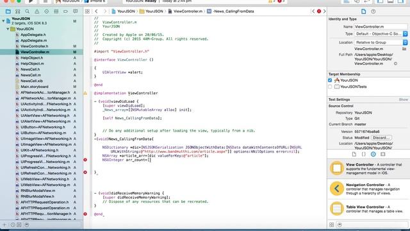Show the Quick Help inspector
The image size is (410, 231).
pyautogui.click(x=373, y=12)
